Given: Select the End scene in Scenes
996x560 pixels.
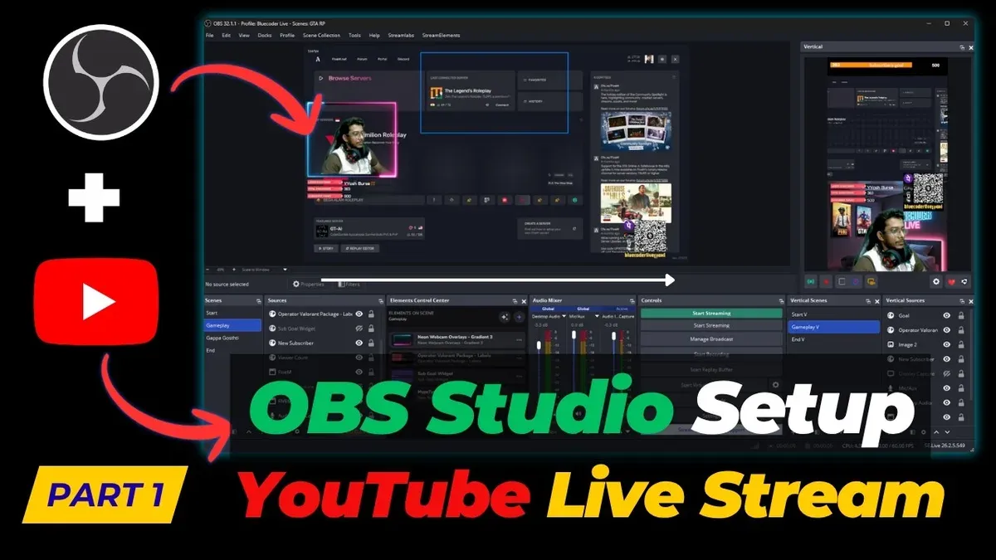Looking at the screenshot, I should (232, 351).
